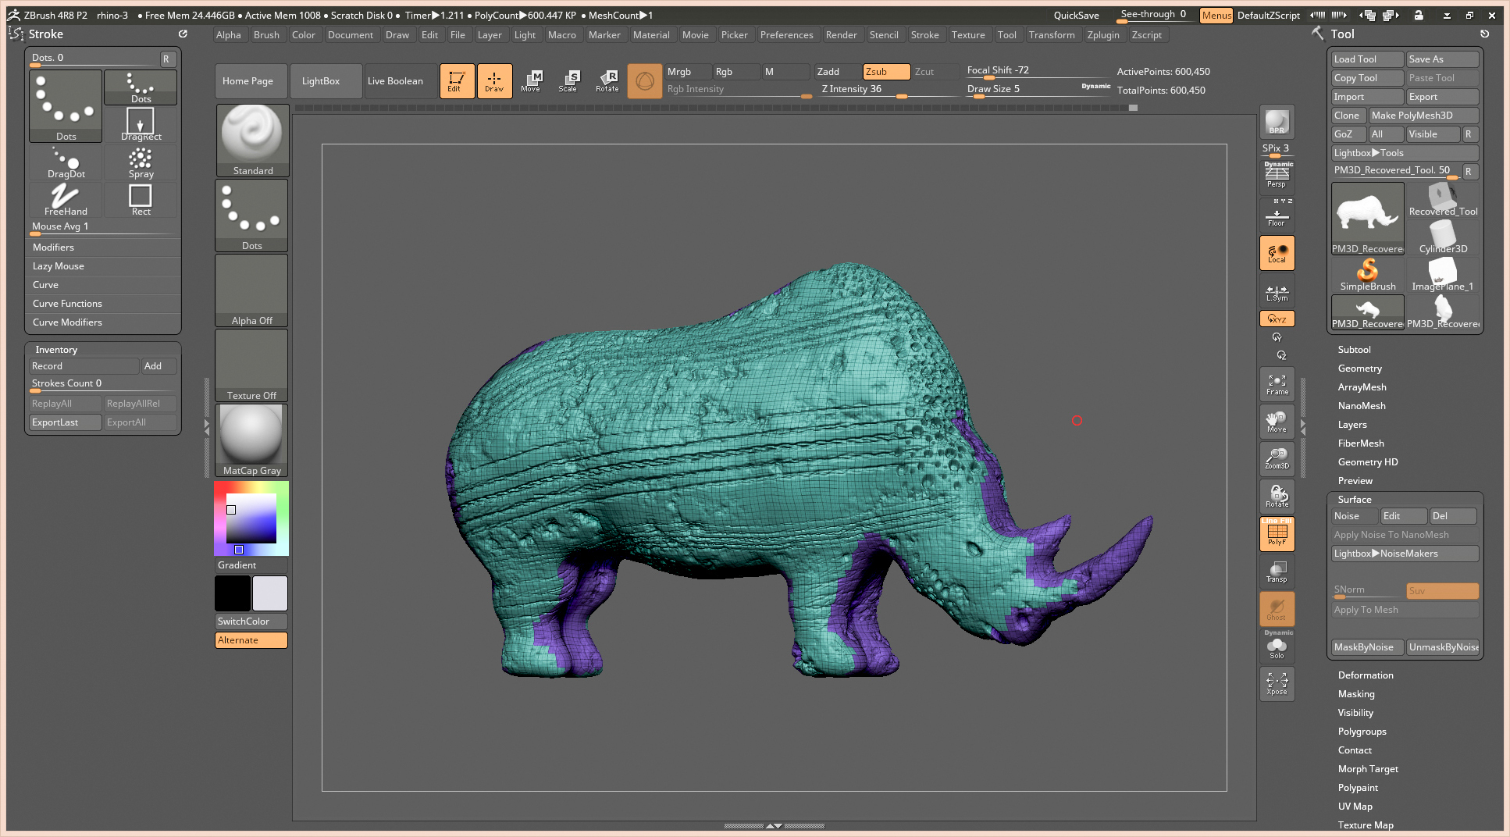Pick the DragRect stroke icon
Image resolution: width=1510 pixels, height=837 pixels.
141,124
